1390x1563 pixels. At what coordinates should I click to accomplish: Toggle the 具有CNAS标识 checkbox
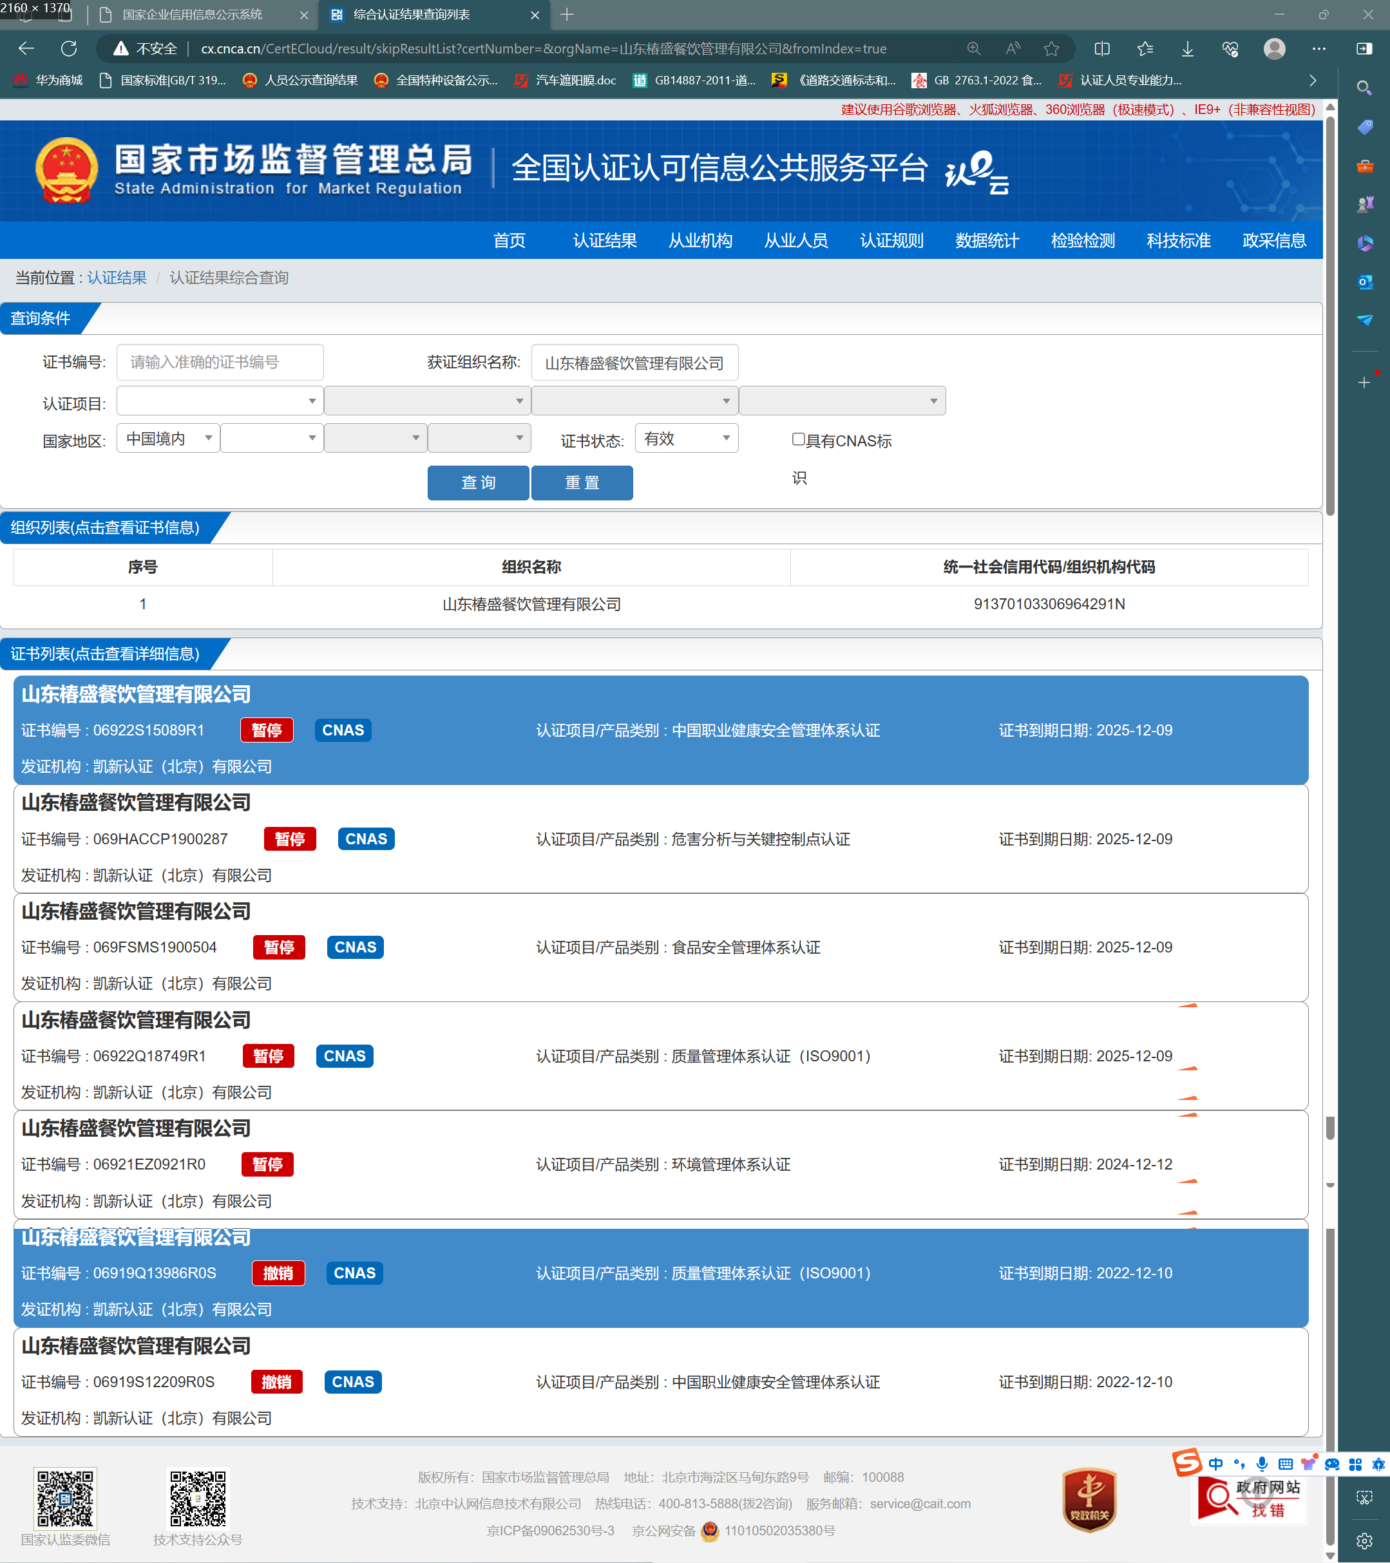click(x=798, y=439)
